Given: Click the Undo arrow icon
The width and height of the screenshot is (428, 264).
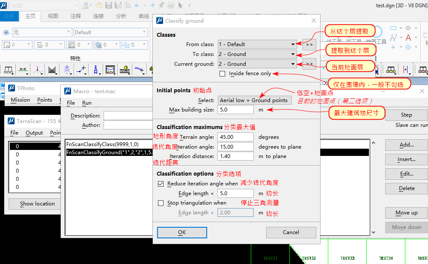Looking at the screenshot, I should 137,5.
